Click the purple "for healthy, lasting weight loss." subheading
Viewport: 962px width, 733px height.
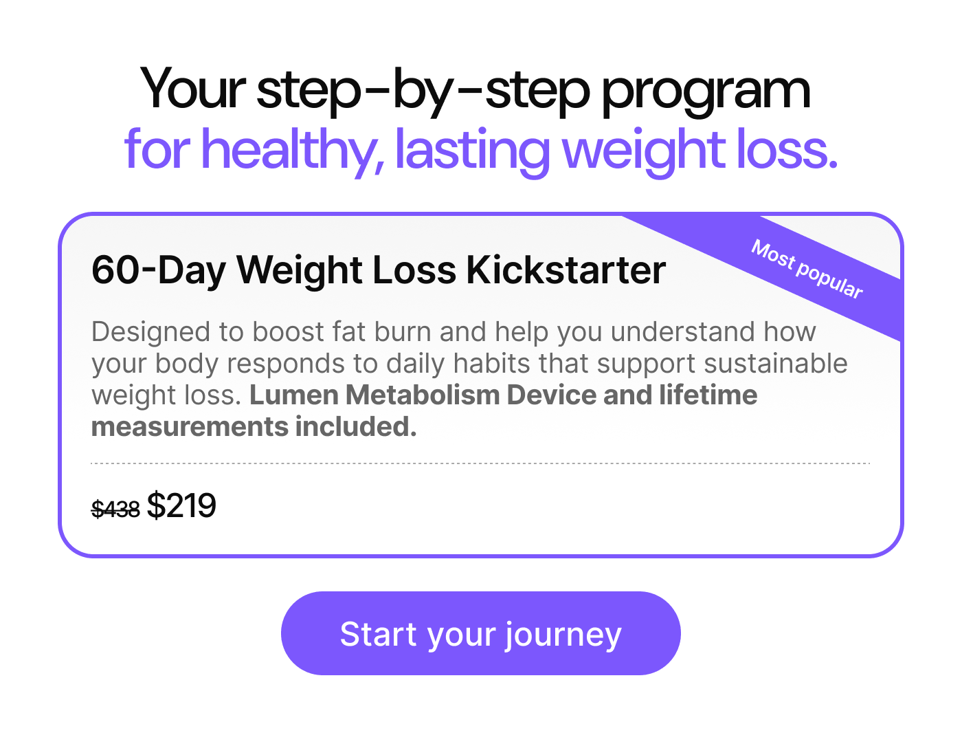481,150
